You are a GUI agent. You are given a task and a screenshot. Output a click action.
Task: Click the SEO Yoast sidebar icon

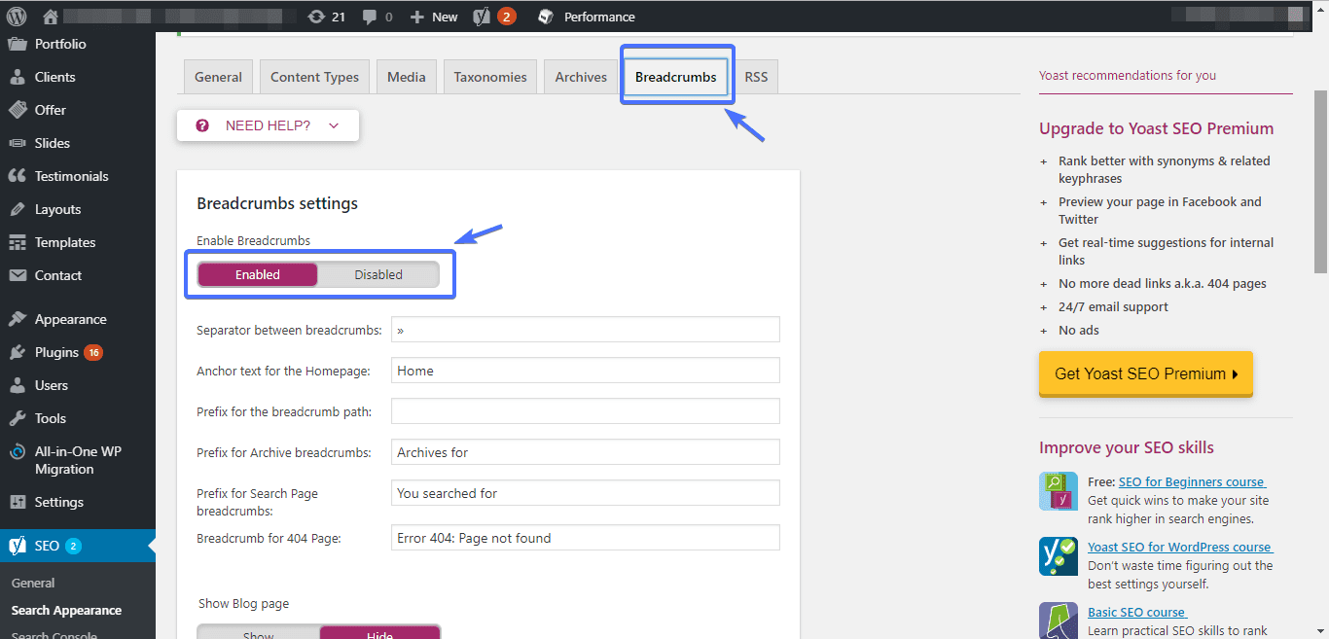click(x=17, y=546)
